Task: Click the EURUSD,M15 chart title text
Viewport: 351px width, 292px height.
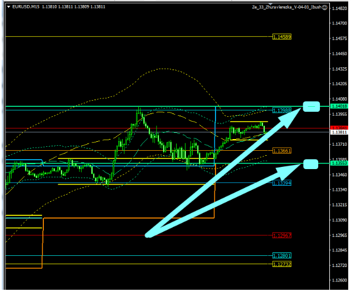Action: (x=27, y=7)
